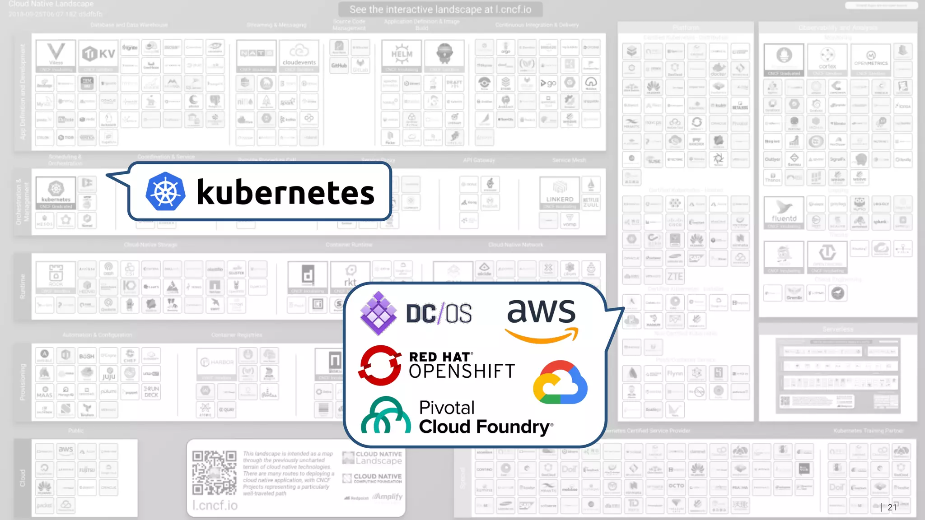Viewport: 925px width, 520px height.
Task: Click the AWS logo in callout
Action: coord(542,320)
